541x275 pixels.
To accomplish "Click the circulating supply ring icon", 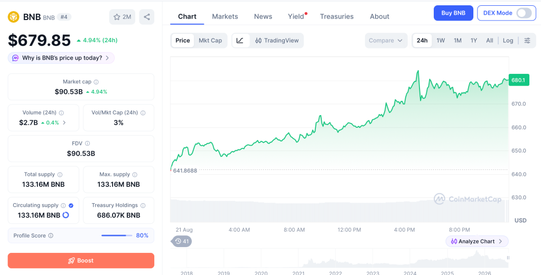I will tap(66, 215).
